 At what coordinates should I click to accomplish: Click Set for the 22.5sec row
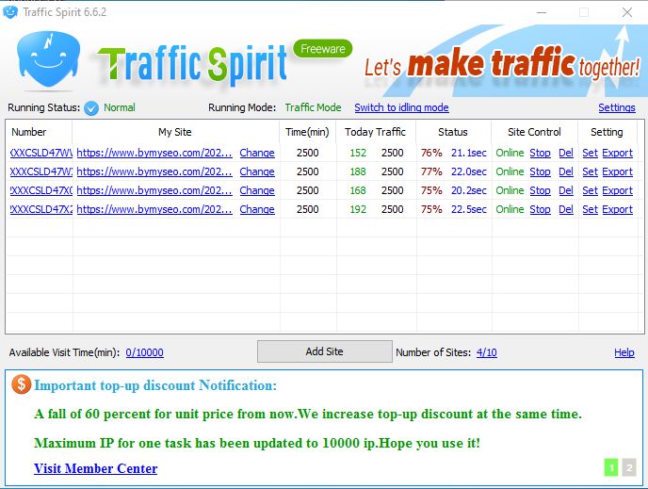(x=591, y=209)
